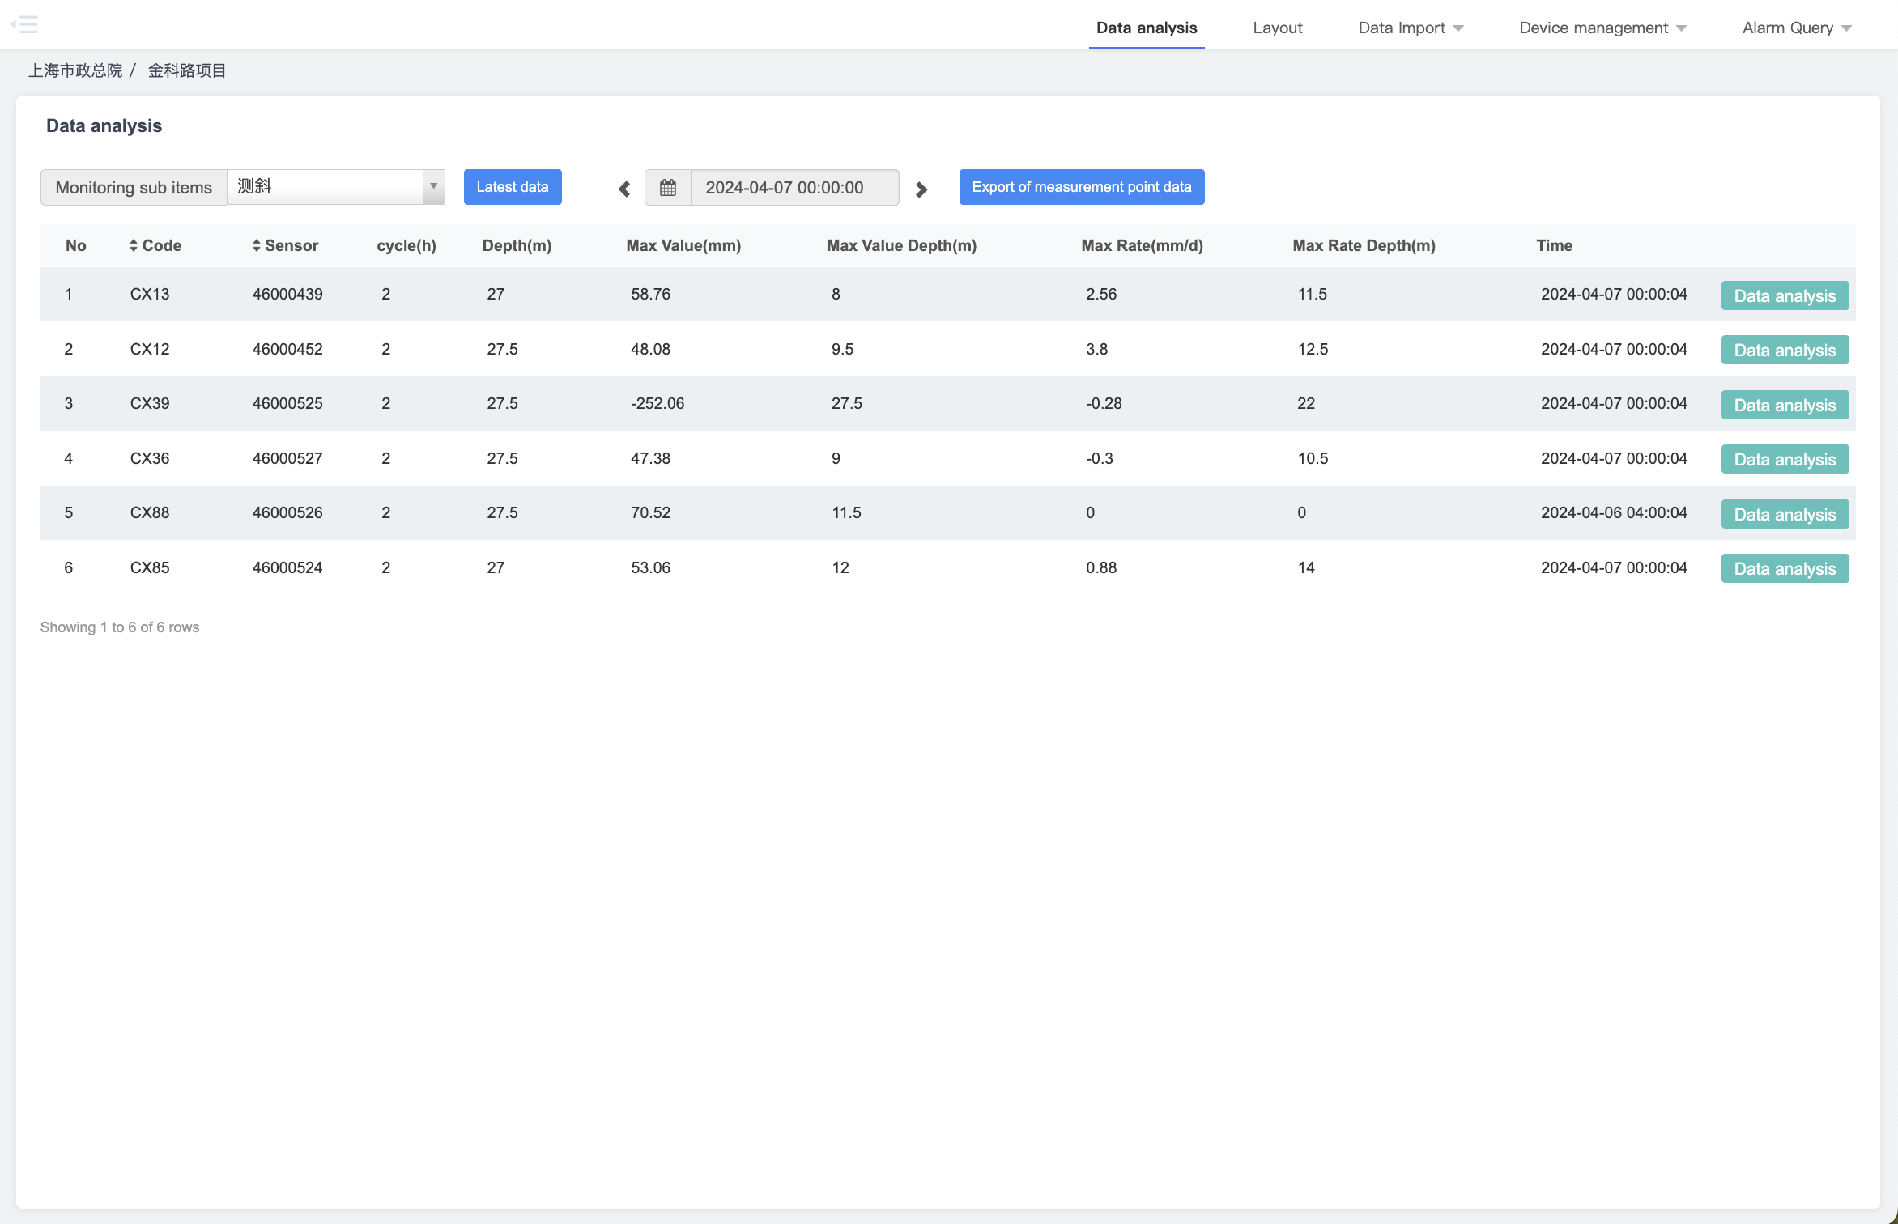This screenshot has height=1224, width=1898.
Task: Click max rate value 2.56
Action: 1101,294
